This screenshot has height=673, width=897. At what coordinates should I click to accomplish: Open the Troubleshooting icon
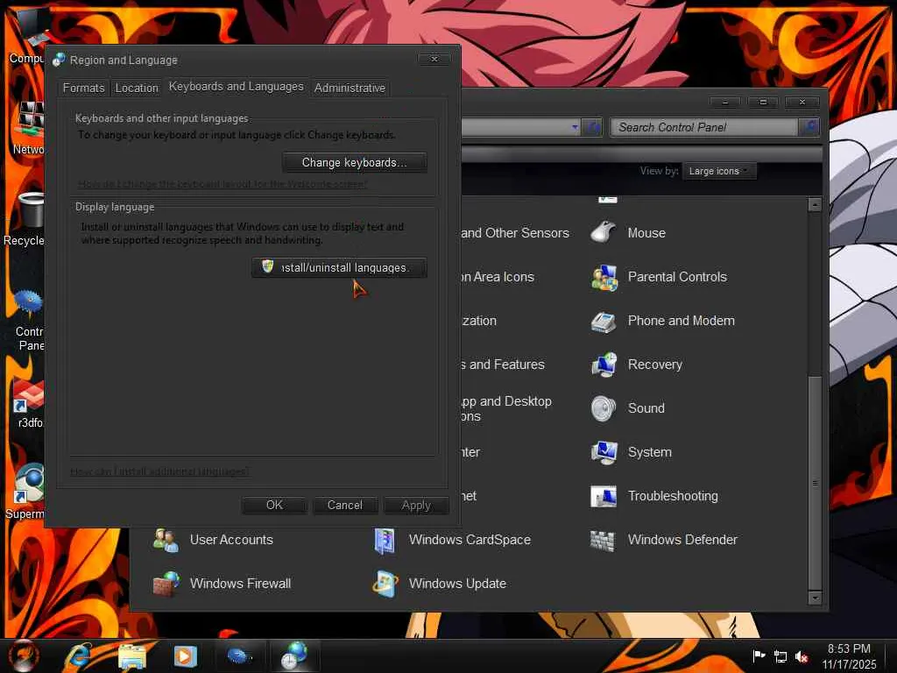point(603,496)
